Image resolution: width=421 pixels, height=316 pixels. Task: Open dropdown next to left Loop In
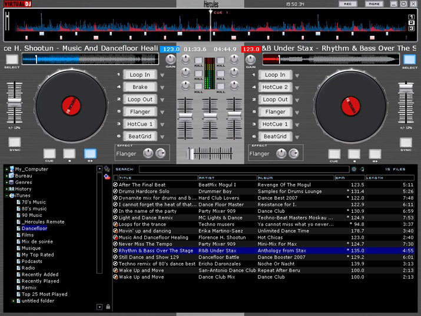coord(162,75)
